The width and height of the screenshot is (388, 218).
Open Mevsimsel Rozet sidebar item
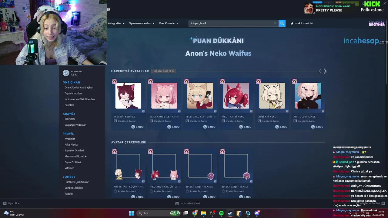pos(75,156)
